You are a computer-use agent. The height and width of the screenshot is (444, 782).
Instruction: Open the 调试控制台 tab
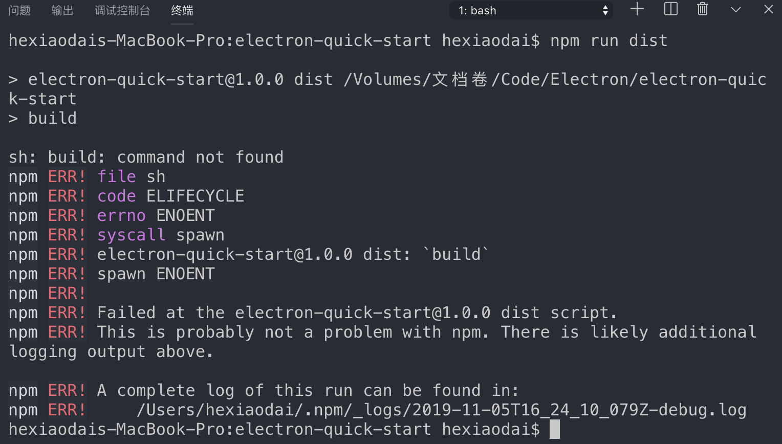[122, 10]
